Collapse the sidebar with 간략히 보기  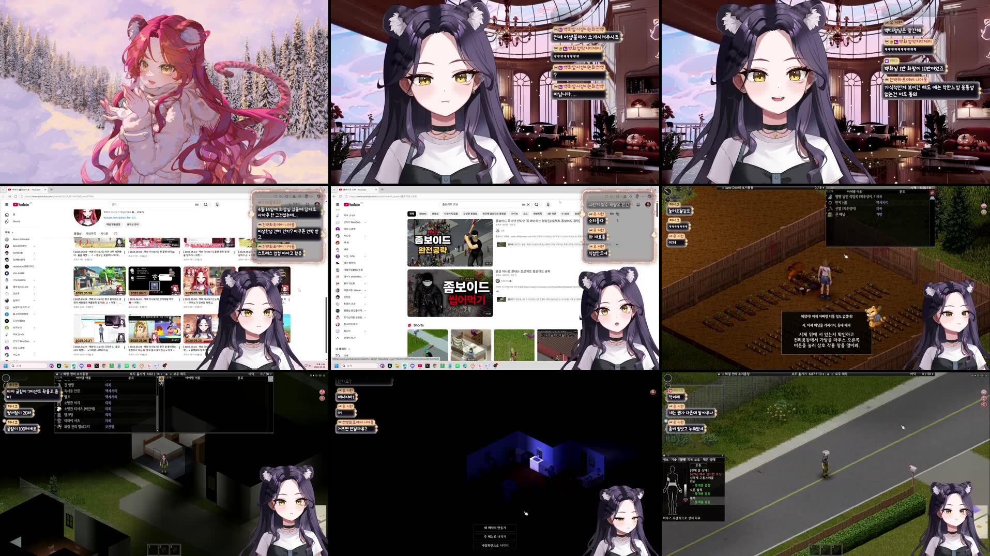[350, 338]
